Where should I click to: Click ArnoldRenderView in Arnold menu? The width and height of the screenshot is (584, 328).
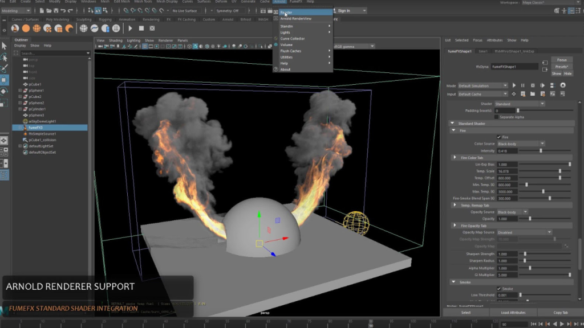(295, 19)
